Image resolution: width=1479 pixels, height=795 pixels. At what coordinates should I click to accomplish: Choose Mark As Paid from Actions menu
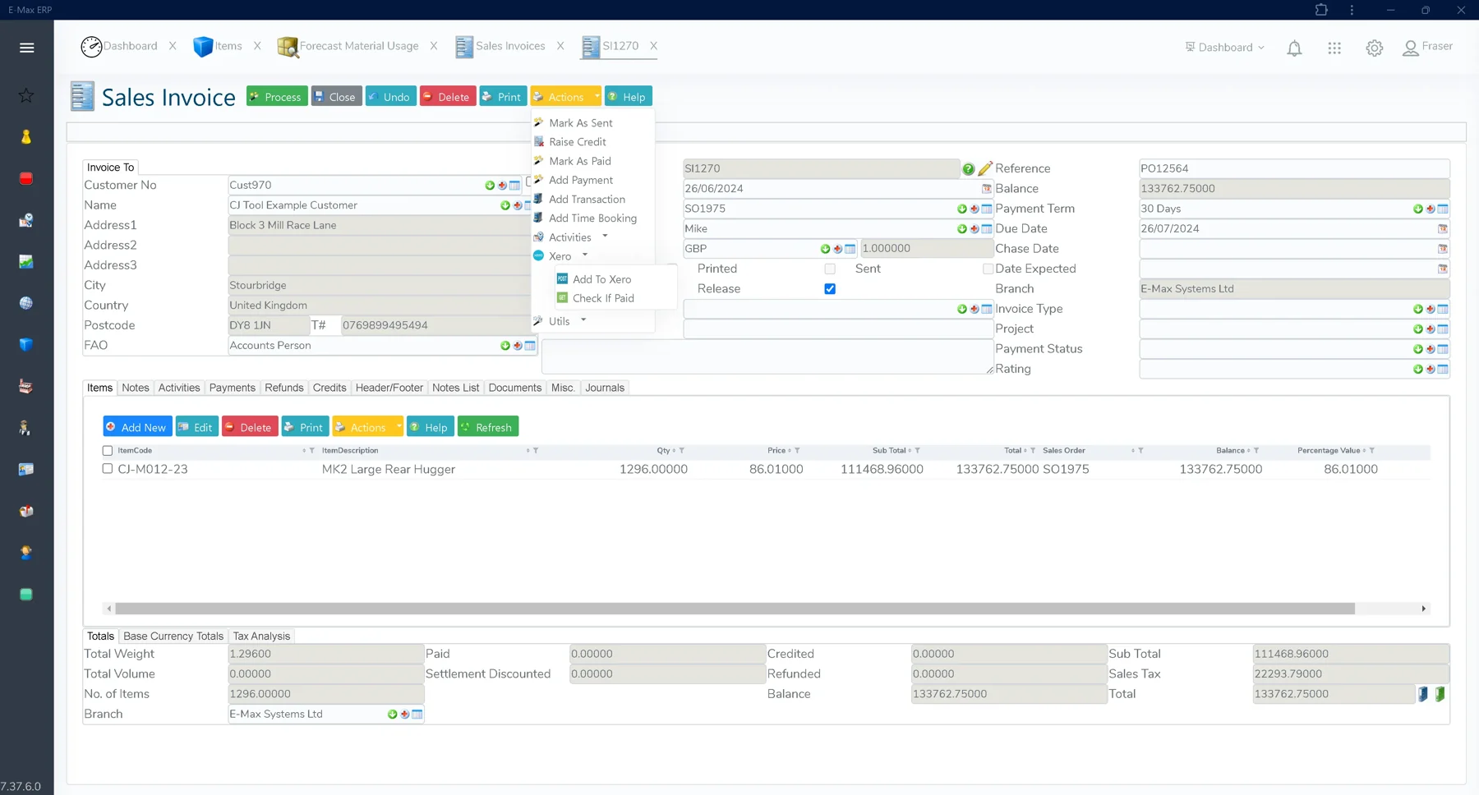(580, 161)
